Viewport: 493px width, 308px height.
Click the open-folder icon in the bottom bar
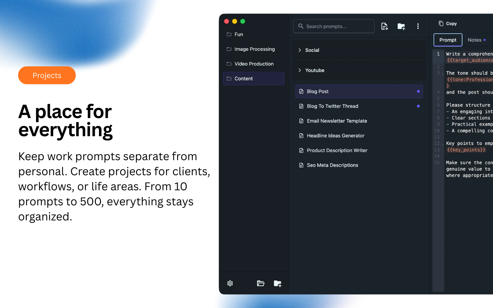click(261, 283)
